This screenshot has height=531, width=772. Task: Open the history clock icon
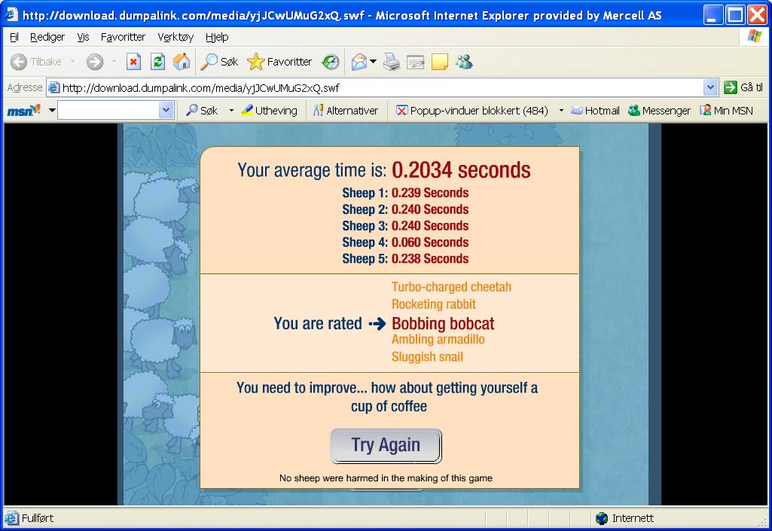pyautogui.click(x=331, y=62)
